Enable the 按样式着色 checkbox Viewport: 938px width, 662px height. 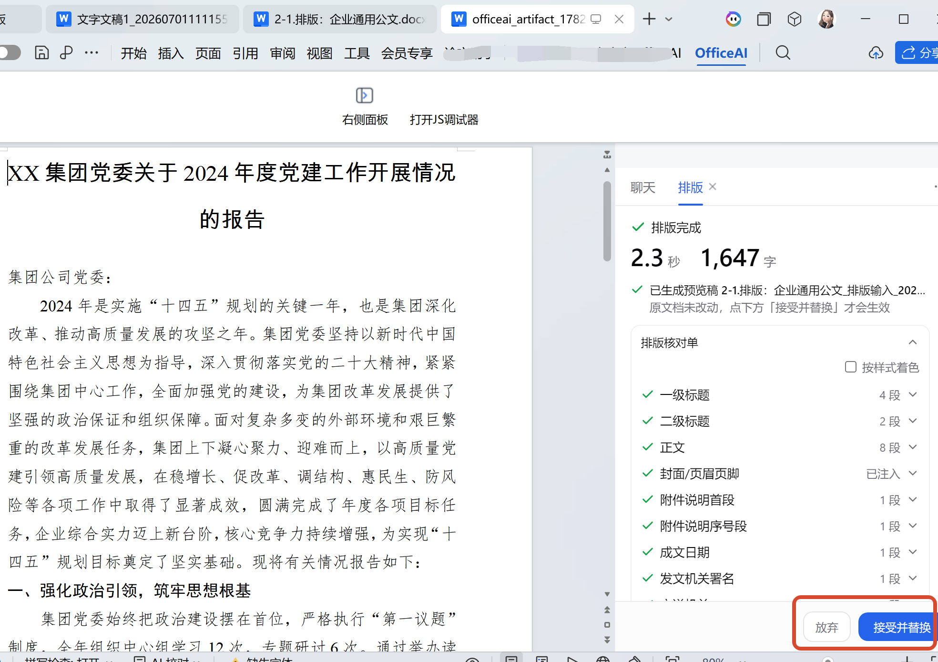click(x=850, y=367)
